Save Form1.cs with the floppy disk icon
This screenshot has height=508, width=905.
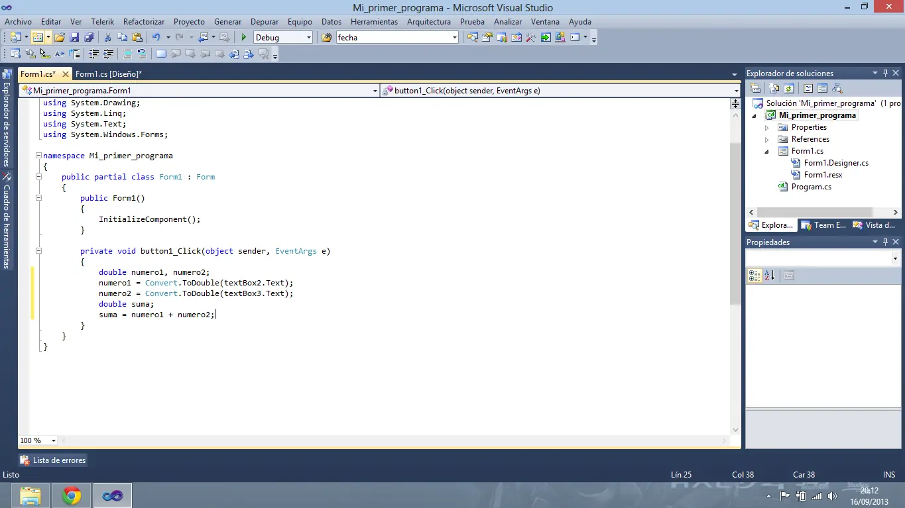tap(74, 38)
